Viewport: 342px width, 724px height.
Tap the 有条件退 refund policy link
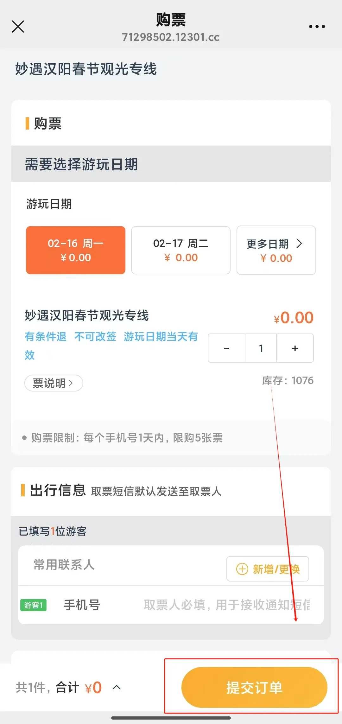(46, 336)
